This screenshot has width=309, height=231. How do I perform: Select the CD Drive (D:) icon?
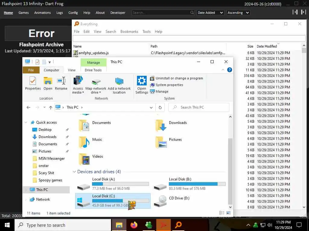point(160,201)
